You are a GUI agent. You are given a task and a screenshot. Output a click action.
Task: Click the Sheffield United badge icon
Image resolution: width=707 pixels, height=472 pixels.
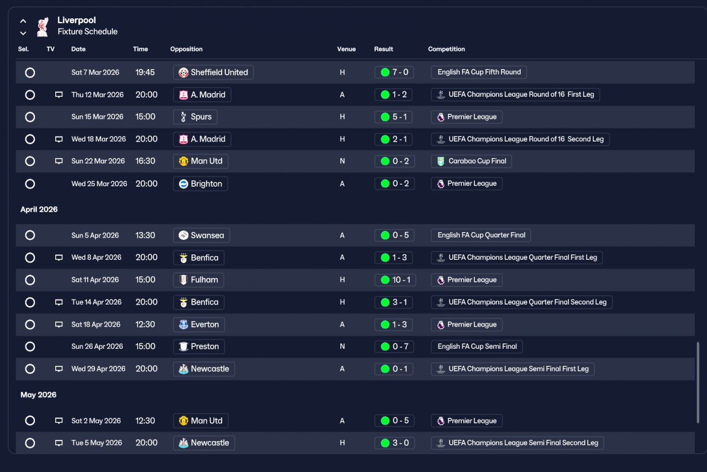pyautogui.click(x=183, y=72)
